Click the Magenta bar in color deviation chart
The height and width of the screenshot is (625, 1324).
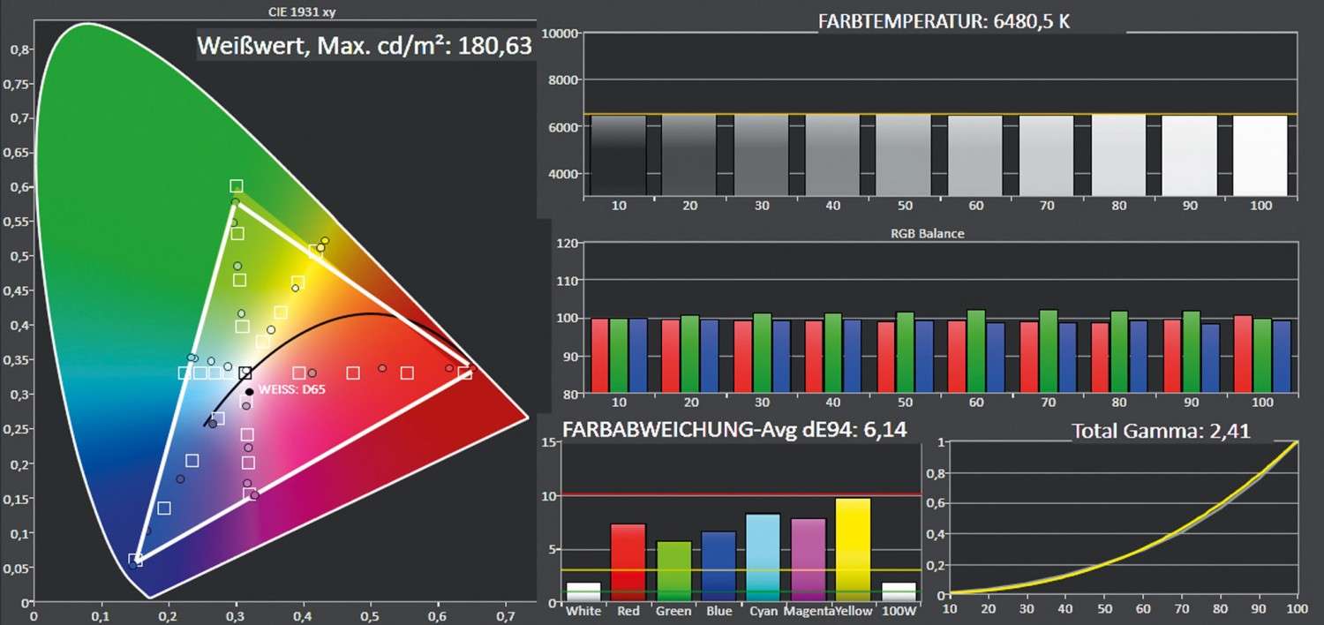[x=809, y=561]
